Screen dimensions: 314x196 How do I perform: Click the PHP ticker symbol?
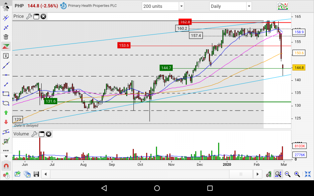click(x=19, y=6)
